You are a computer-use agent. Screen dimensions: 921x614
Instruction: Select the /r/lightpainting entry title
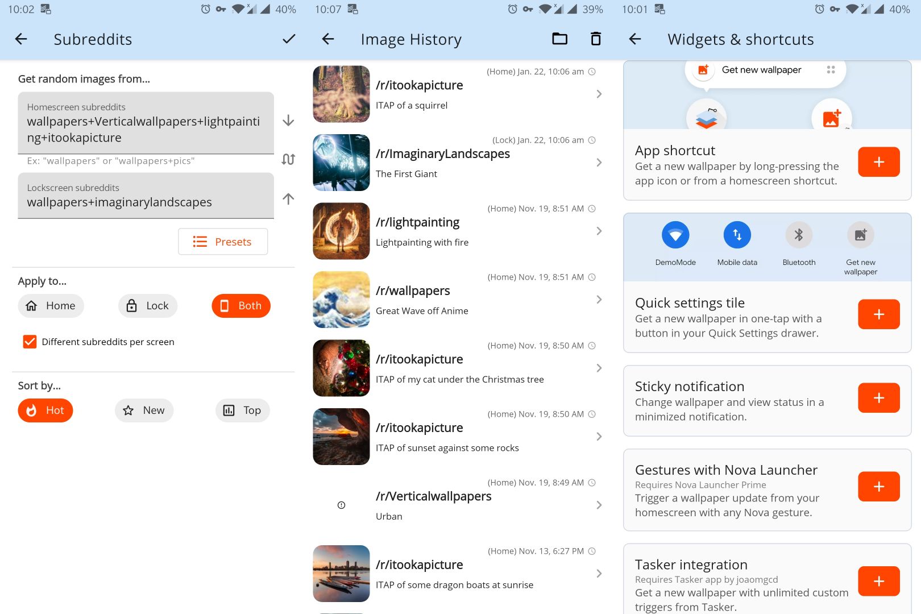418,222
